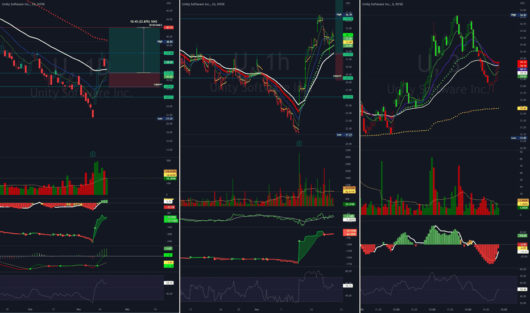Click the 14.304M volume tag on the 1D chart

click(x=170, y=178)
